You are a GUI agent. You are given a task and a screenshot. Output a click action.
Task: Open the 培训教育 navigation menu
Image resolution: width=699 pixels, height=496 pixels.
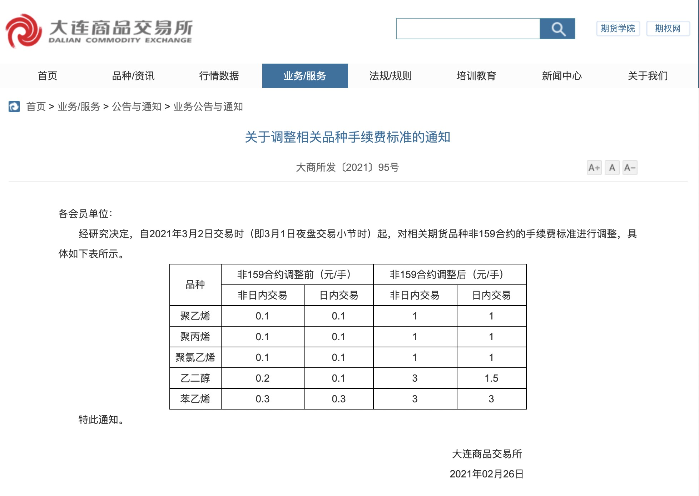point(476,76)
